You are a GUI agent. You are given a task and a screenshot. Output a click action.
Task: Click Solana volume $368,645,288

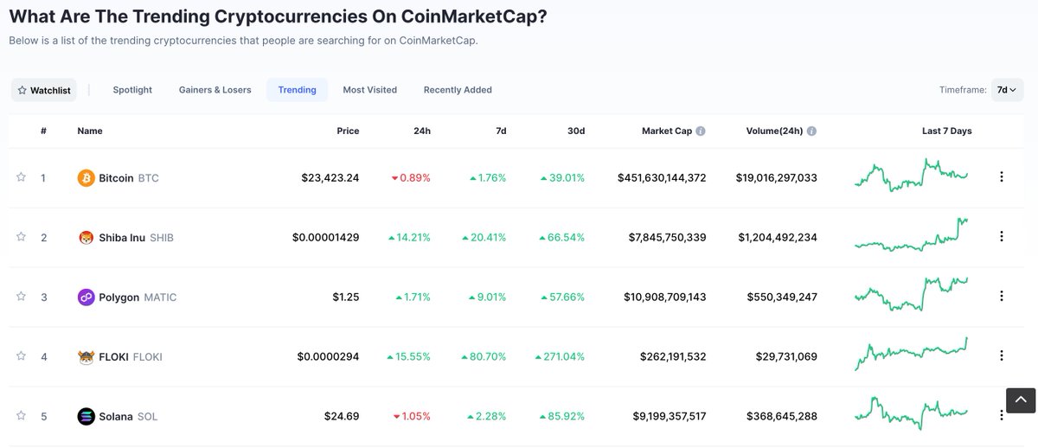tap(782, 417)
